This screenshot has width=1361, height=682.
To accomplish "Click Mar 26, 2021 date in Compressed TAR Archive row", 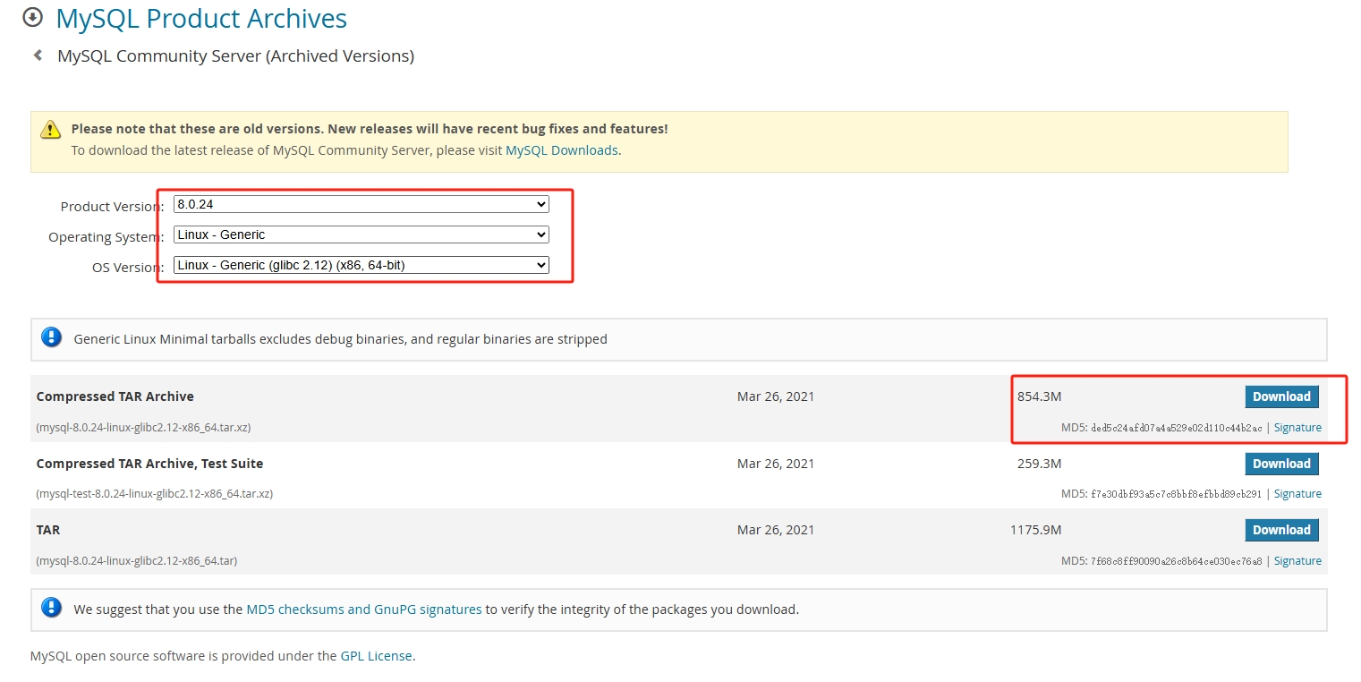I will point(776,396).
